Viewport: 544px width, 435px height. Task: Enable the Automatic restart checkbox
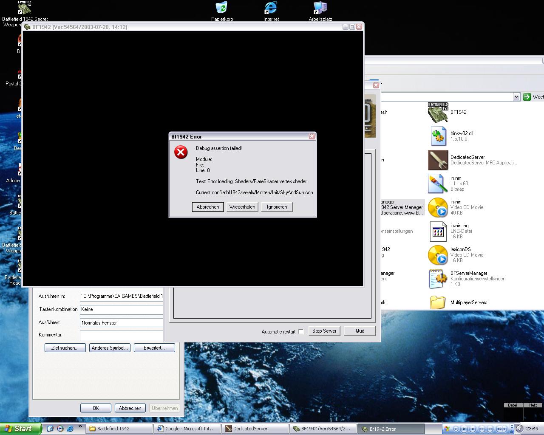301,331
